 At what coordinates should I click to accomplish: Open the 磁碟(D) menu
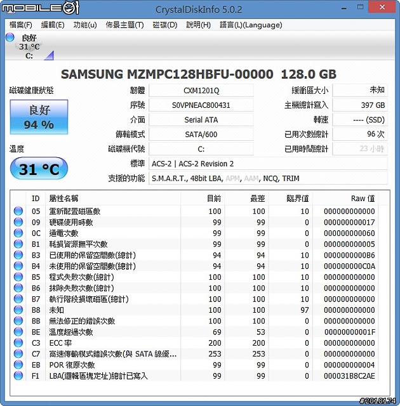click(165, 25)
